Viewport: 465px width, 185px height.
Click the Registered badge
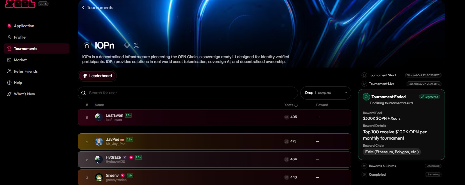point(430,97)
